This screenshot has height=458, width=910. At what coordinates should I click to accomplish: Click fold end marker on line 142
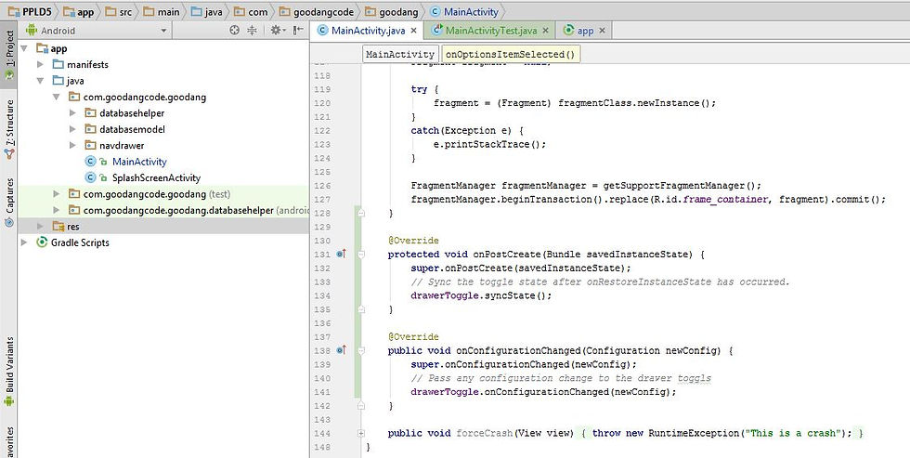pyautogui.click(x=361, y=406)
